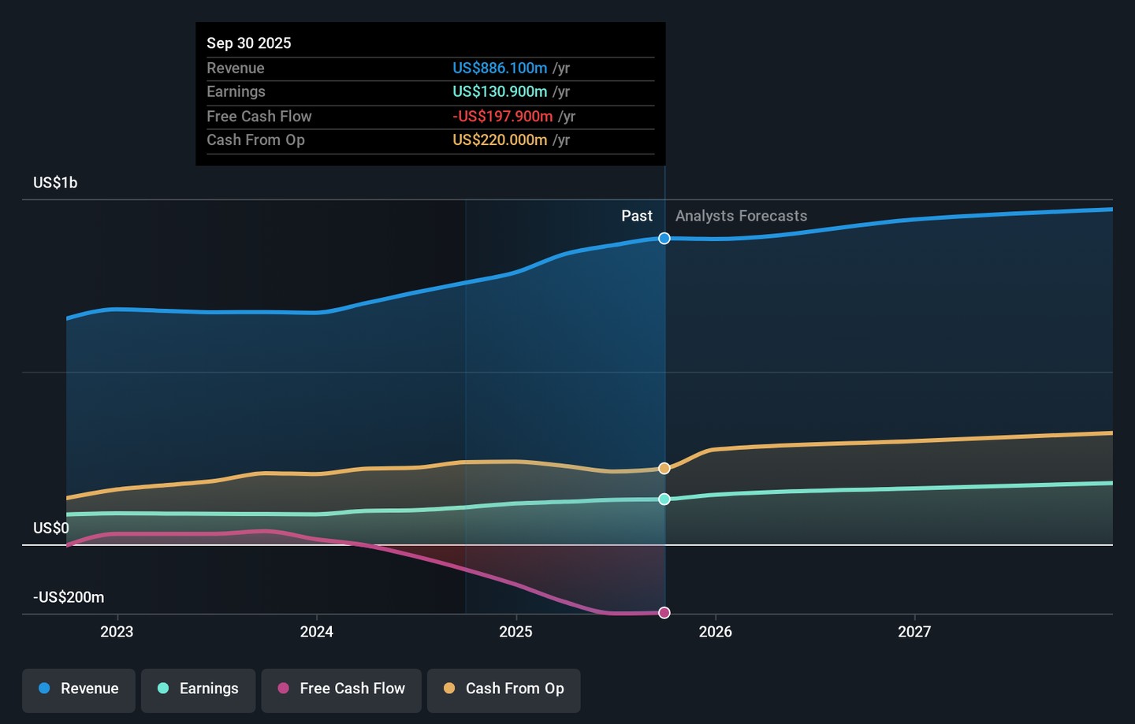Image resolution: width=1135 pixels, height=724 pixels.
Task: Click the Analysts Forecasts section label
Action: [741, 216]
